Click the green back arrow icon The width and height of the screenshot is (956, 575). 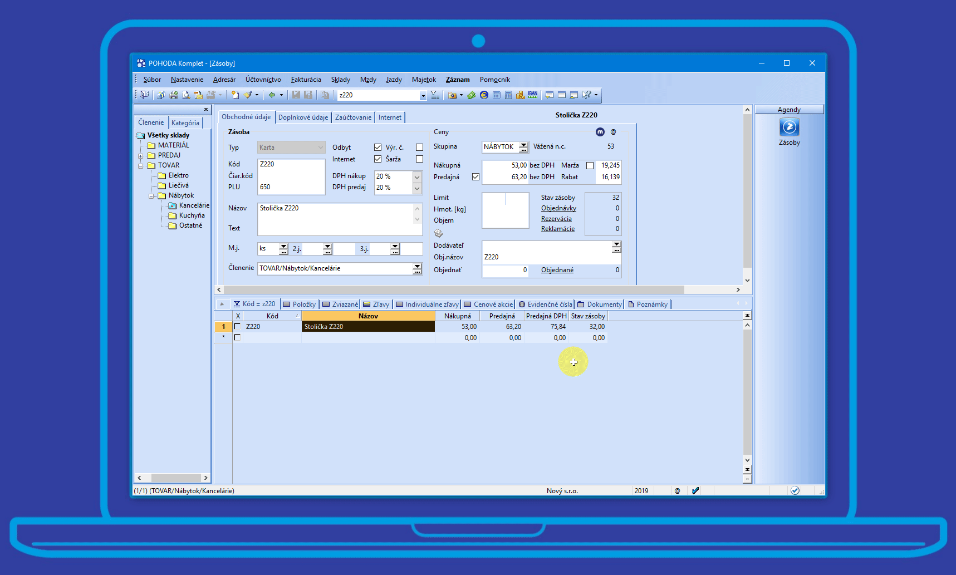coord(272,95)
